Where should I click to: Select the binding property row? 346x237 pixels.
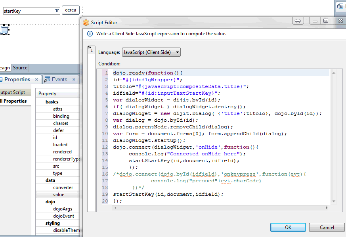[x=58, y=116]
